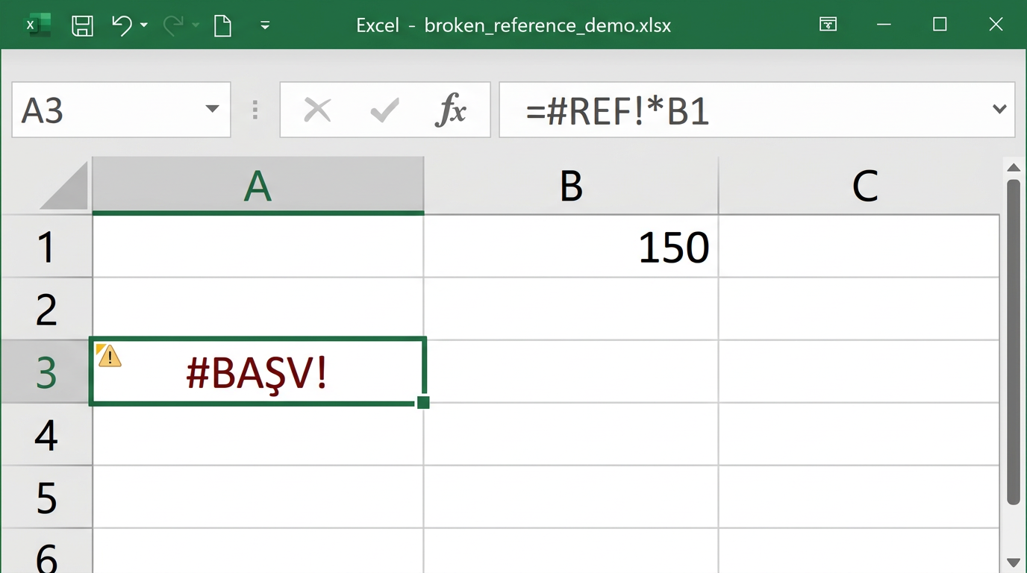Select row 4 header

coord(46,434)
